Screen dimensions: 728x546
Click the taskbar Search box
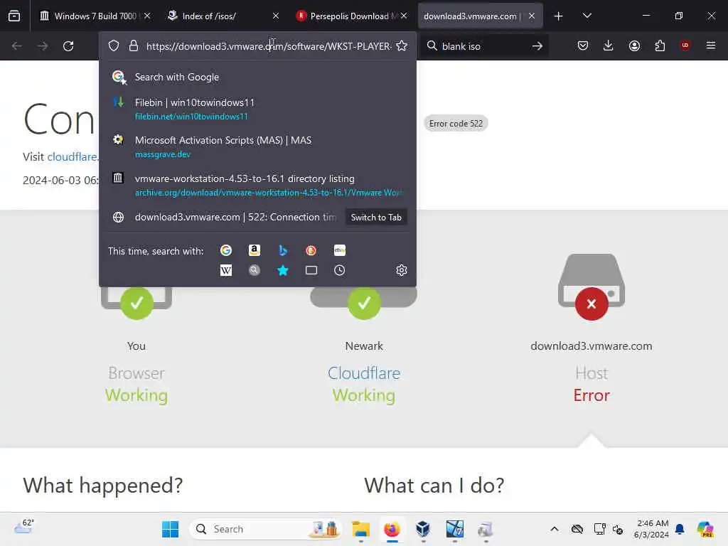266,529
